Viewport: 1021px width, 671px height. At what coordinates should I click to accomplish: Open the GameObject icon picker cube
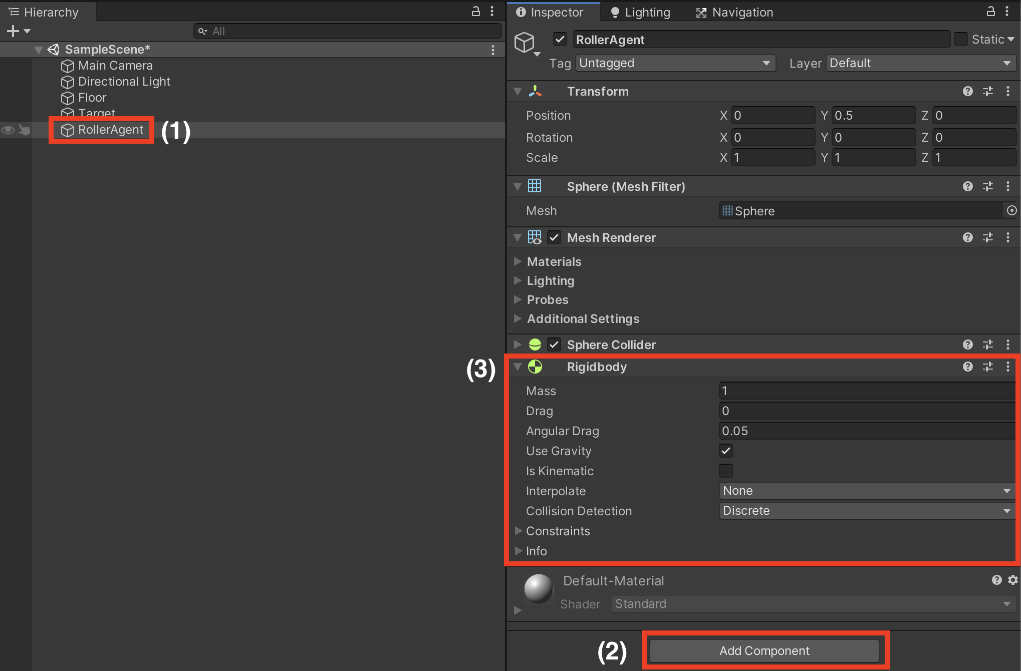tap(527, 43)
